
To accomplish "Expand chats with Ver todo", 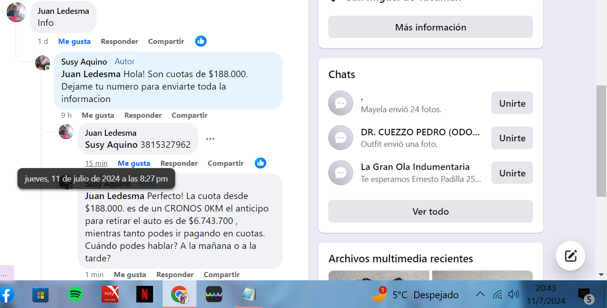I will [x=430, y=211].
